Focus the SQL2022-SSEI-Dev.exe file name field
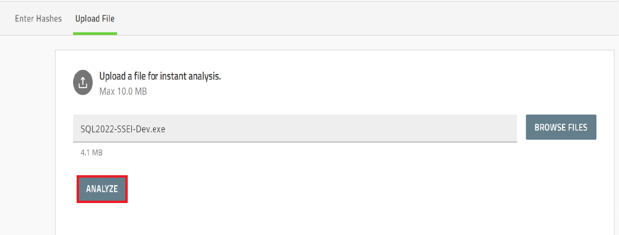619x235 pixels. [295, 128]
